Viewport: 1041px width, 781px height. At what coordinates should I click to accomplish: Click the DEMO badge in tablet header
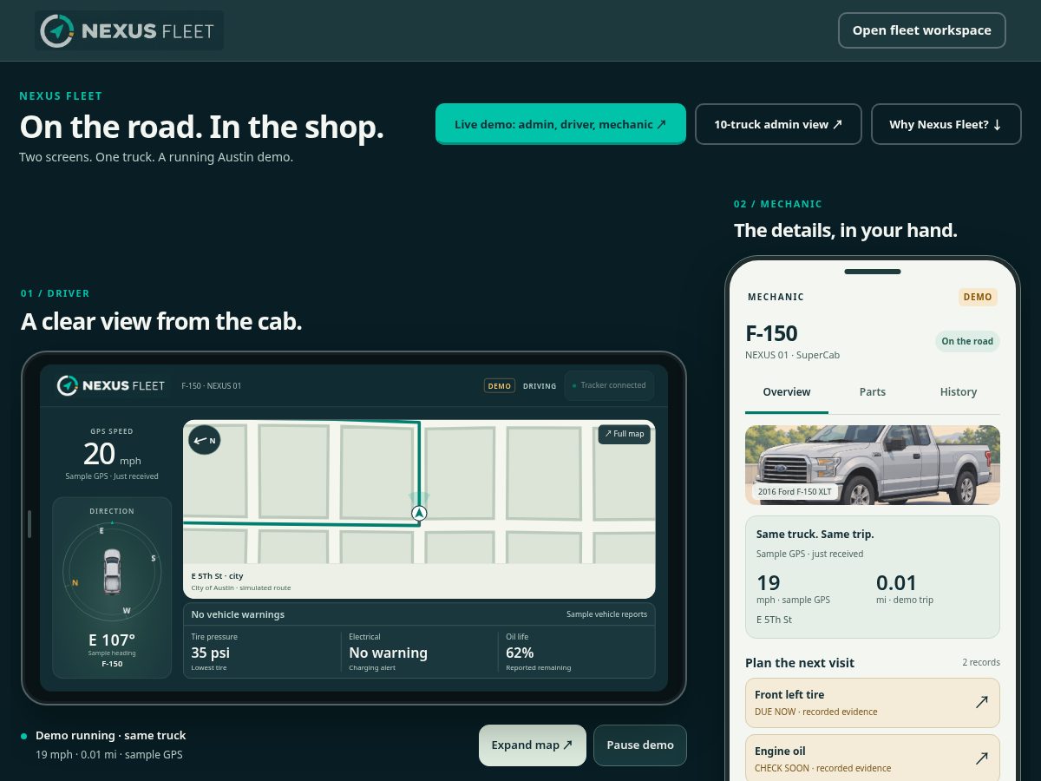click(499, 386)
